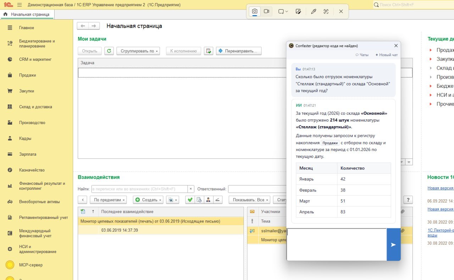The height and width of the screenshot is (280, 454).
Task: Click the refresh icon in Мои задачи toolbar
Action: pos(109,51)
